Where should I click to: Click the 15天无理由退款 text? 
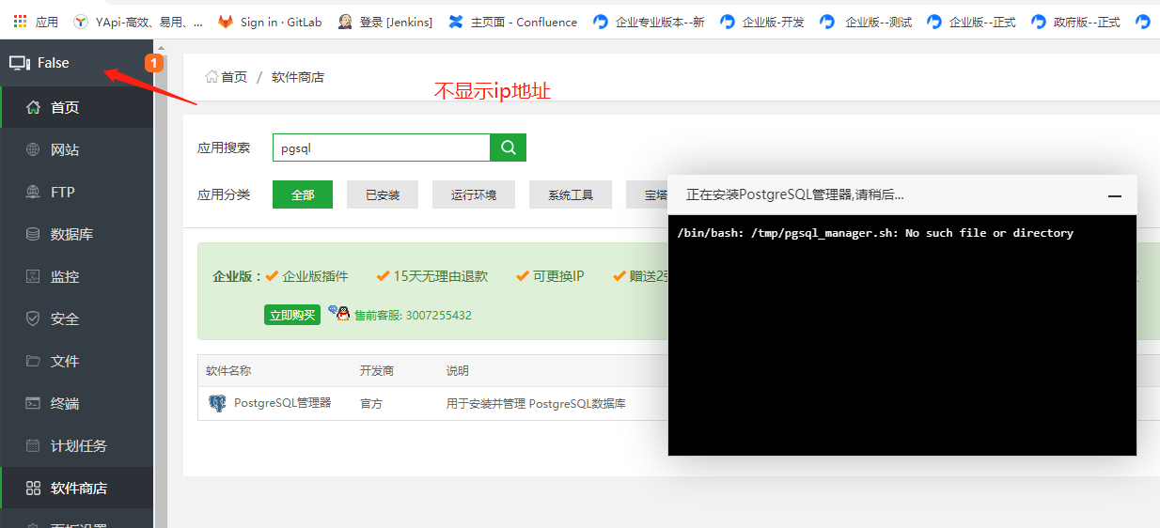coord(440,276)
